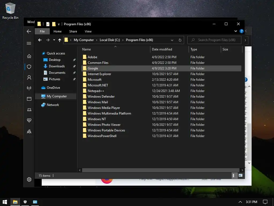Switch to Large icons view in status bar
This screenshot has height=206, width=274.
(241, 175)
